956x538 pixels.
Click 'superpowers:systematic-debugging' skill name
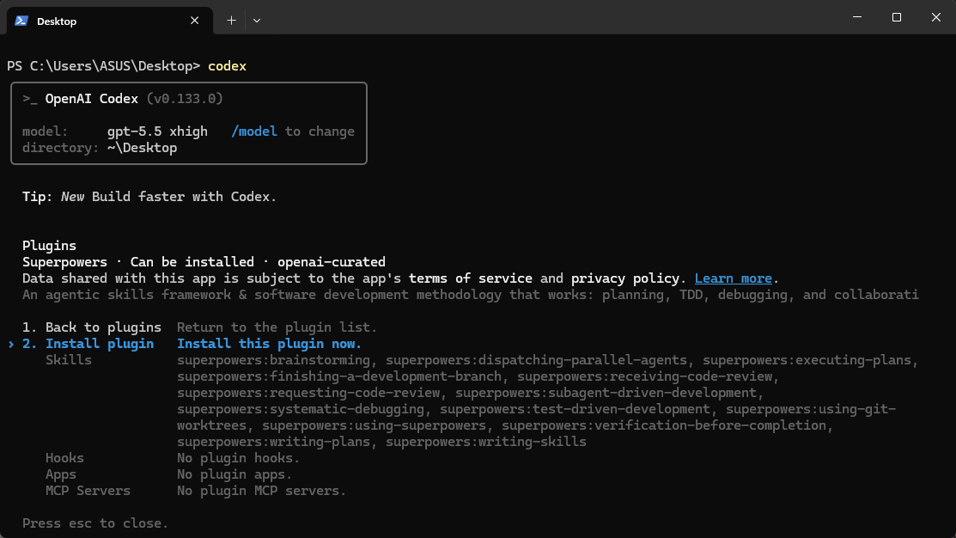point(301,409)
